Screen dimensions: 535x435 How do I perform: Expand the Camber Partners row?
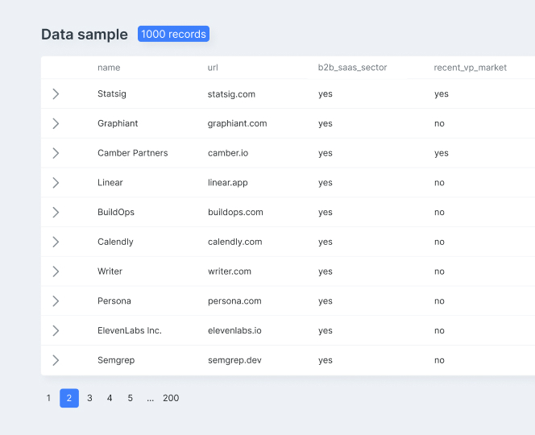(56, 153)
